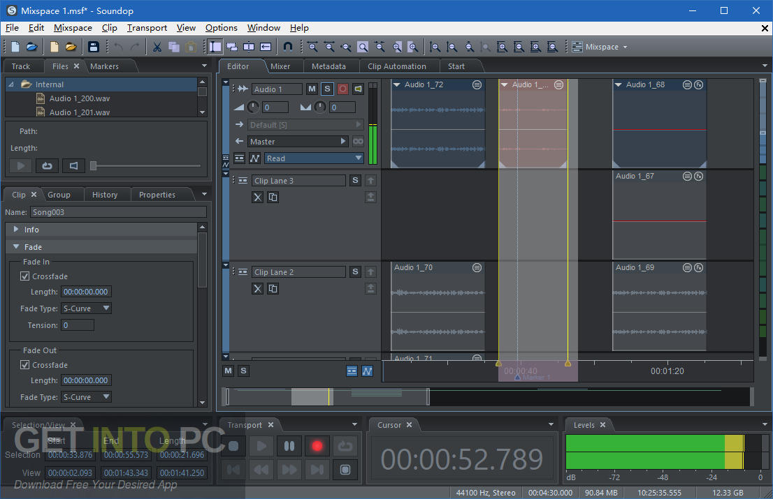Toggle Solo on Clip Lane 2
The image size is (773, 499).
pos(355,272)
